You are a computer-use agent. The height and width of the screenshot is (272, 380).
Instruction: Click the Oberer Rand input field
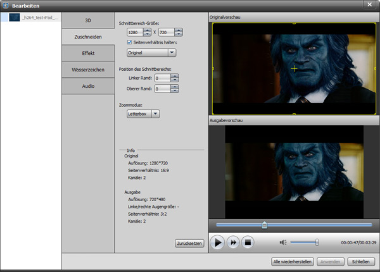pyautogui.click(x=163, y=89)
